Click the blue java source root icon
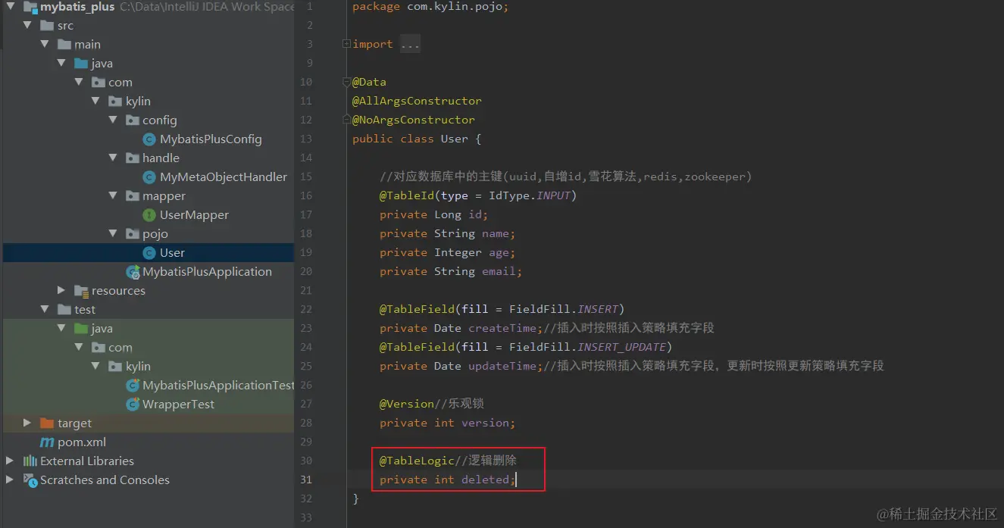Viewport: 1004px width, 528px height. tap(81, 63)
